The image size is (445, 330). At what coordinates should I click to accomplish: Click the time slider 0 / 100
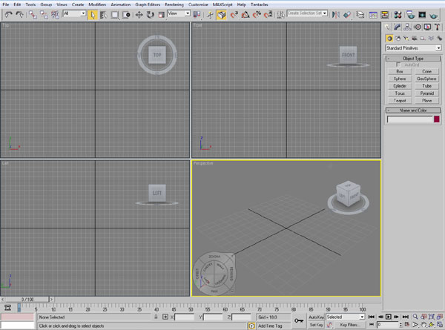[x=27, y=300]
